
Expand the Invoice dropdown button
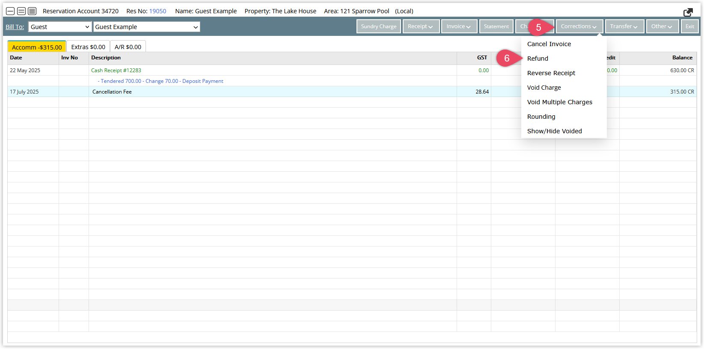[459, 26]
